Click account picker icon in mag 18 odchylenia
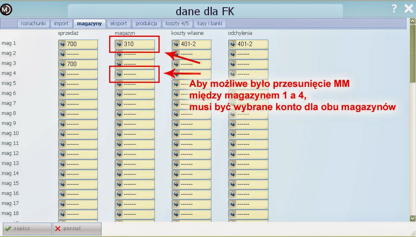 click(x=233, y=214)
